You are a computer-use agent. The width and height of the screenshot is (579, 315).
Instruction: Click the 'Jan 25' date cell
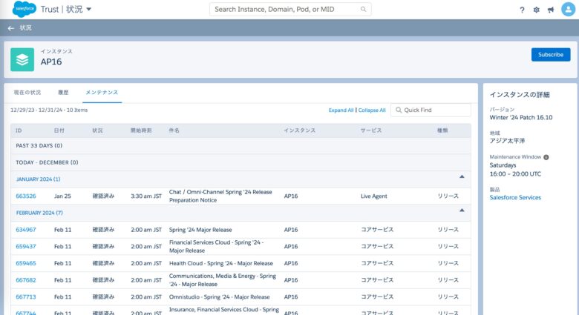(x=62, y=196)
